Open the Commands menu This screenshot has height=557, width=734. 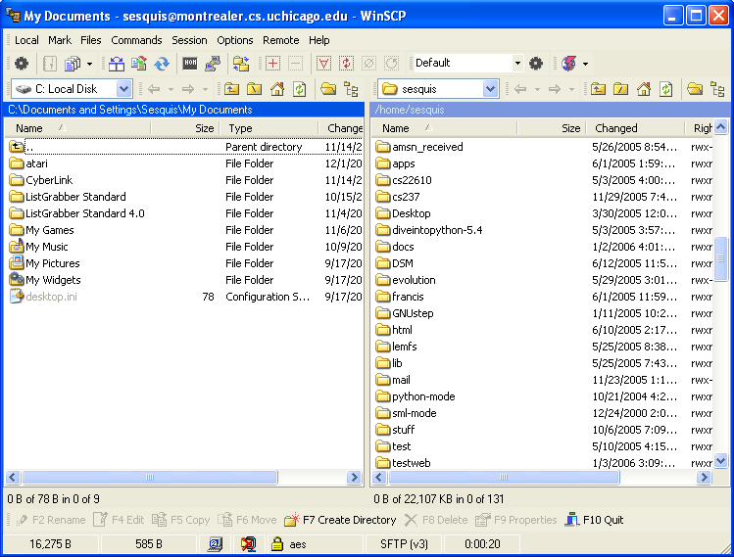[x=136, y=40]
